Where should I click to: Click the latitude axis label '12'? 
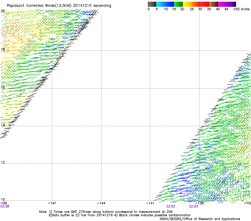[x=3, y=163]
